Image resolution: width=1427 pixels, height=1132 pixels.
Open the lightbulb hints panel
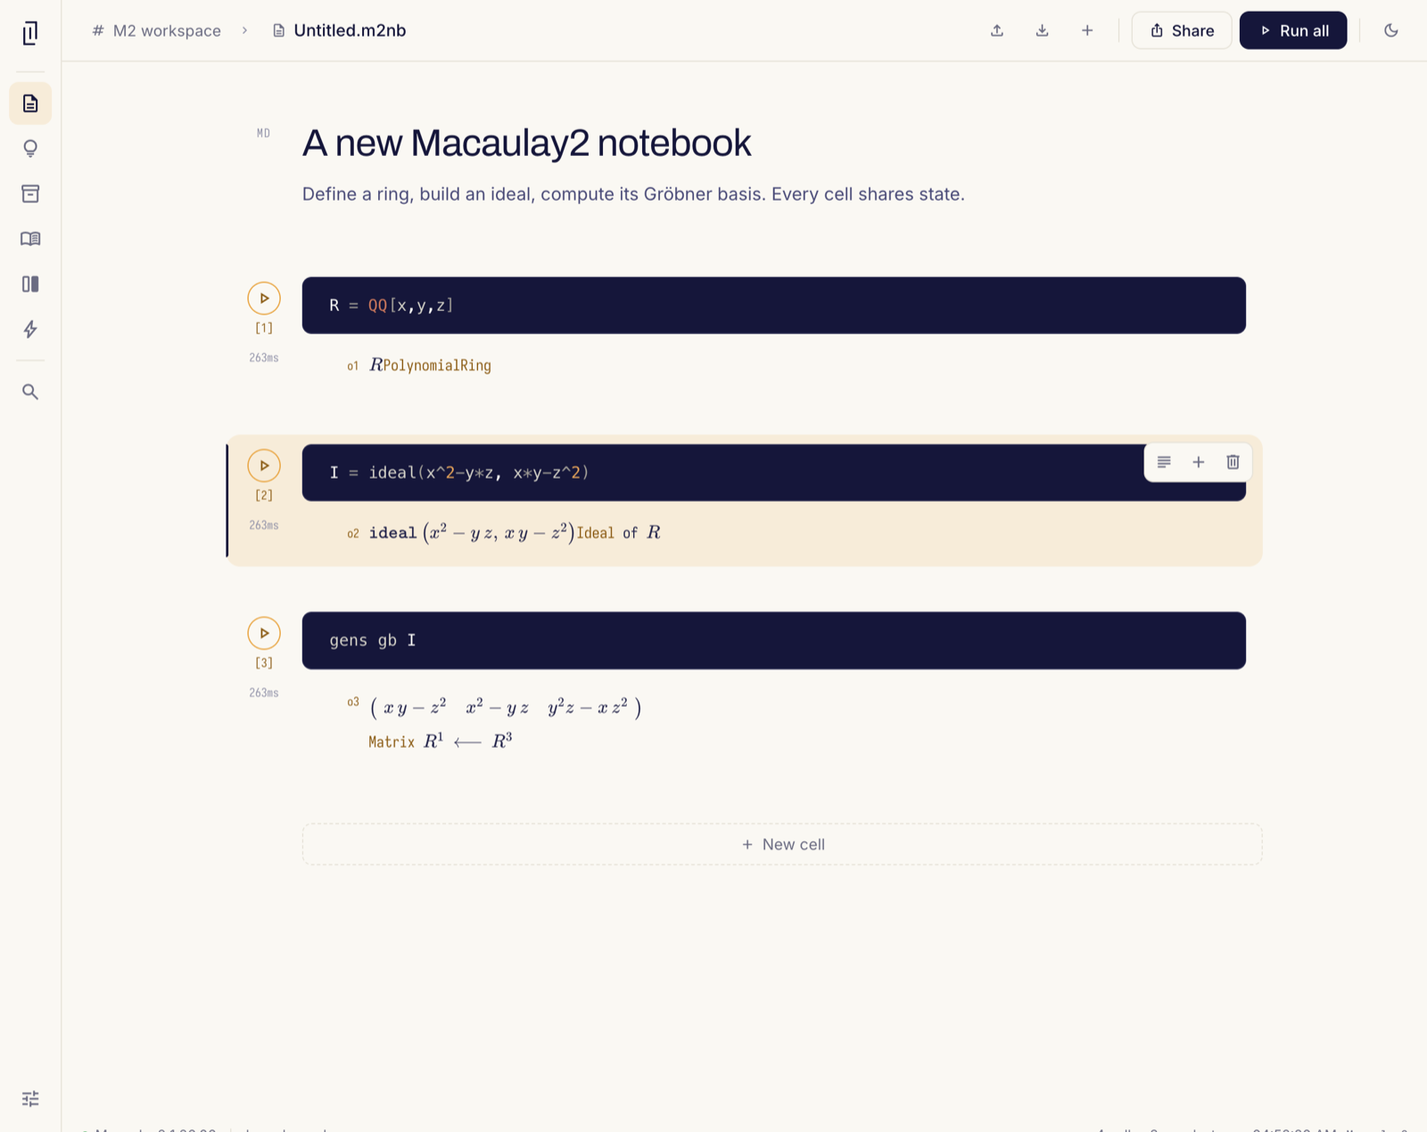[x=30, y=148]
